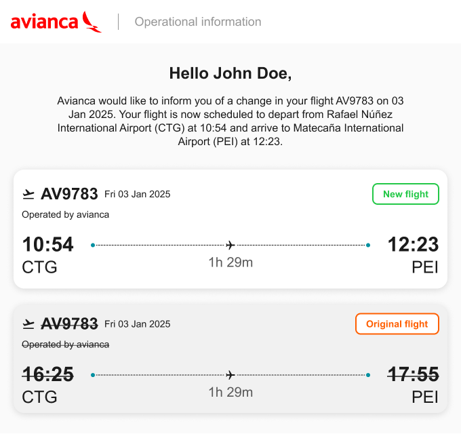Click the Operational information header text
The image size is (461, 434).
click(x=198, y=22)
